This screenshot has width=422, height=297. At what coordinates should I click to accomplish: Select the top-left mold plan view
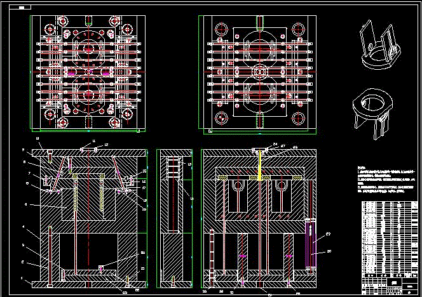tap(88, 74)
